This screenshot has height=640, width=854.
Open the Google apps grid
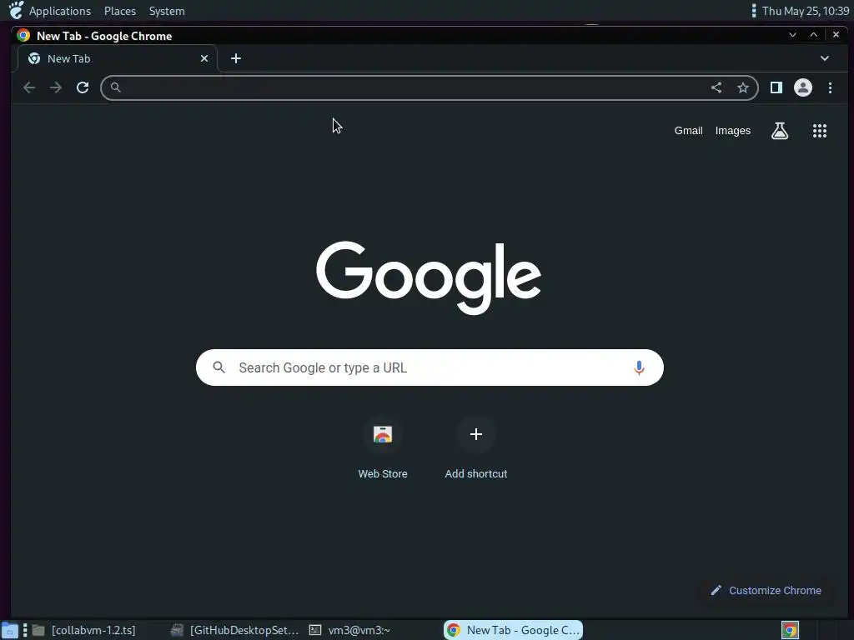coord(820,131)
